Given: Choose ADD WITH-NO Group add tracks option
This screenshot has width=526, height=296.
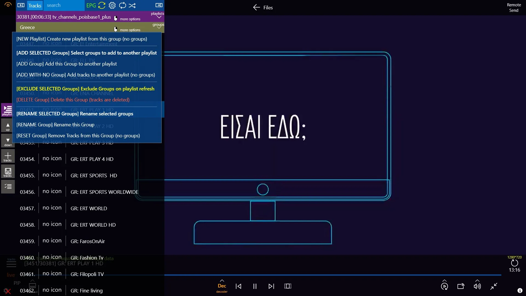Looking at the screenshot, I should (86, 75).
